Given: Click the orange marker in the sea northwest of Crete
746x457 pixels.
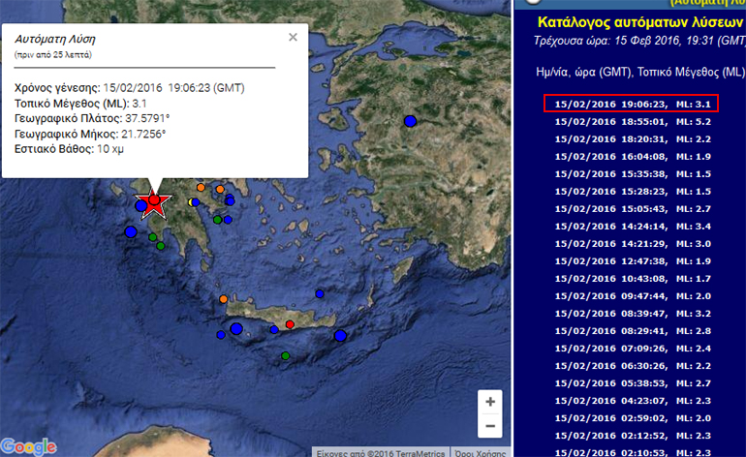Looking at the screenshot, I should [224, 299].
